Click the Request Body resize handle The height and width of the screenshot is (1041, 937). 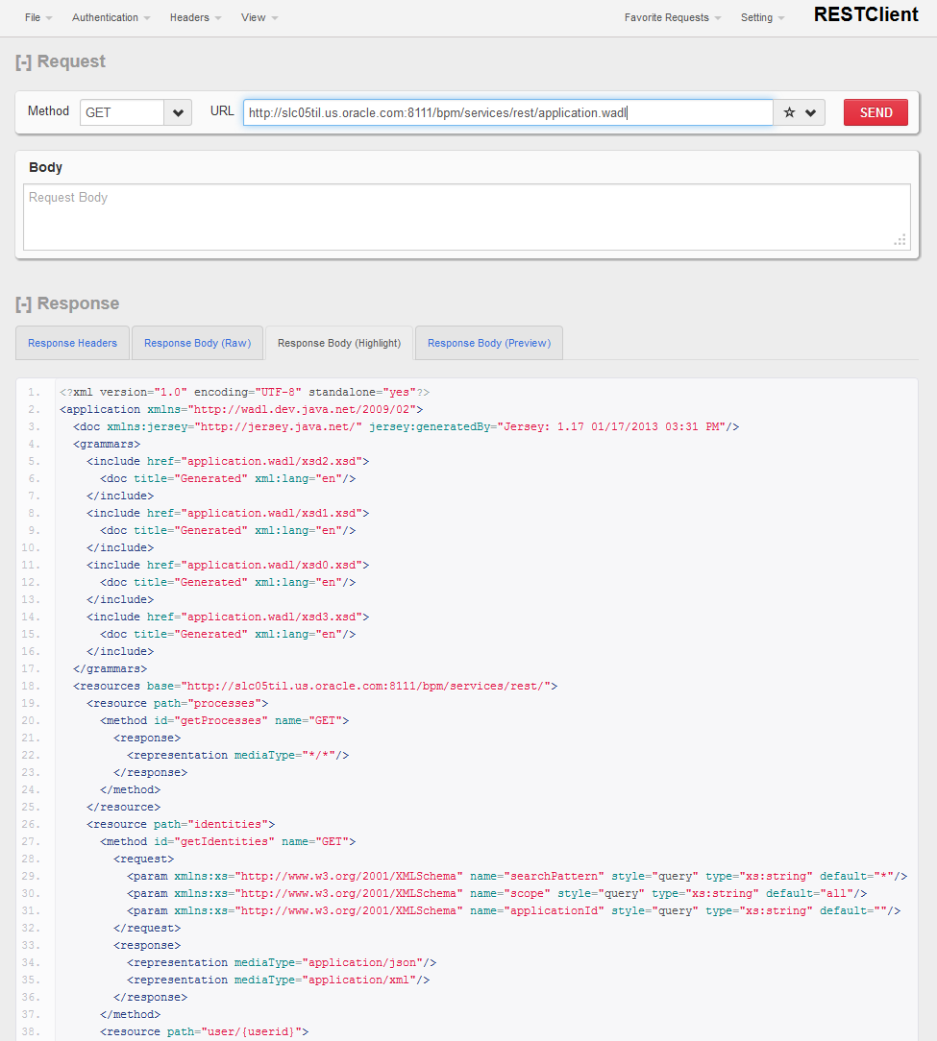tap(900, 240)
